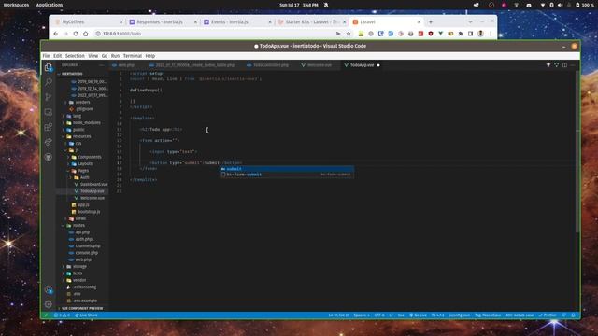Expand the Auth folder
Viewport: 598px width, 336px height.
tap(85, 177)
